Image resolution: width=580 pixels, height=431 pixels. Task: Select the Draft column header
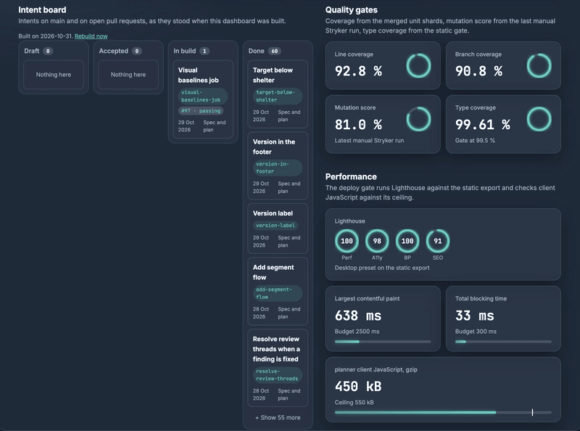coord(38,51)
